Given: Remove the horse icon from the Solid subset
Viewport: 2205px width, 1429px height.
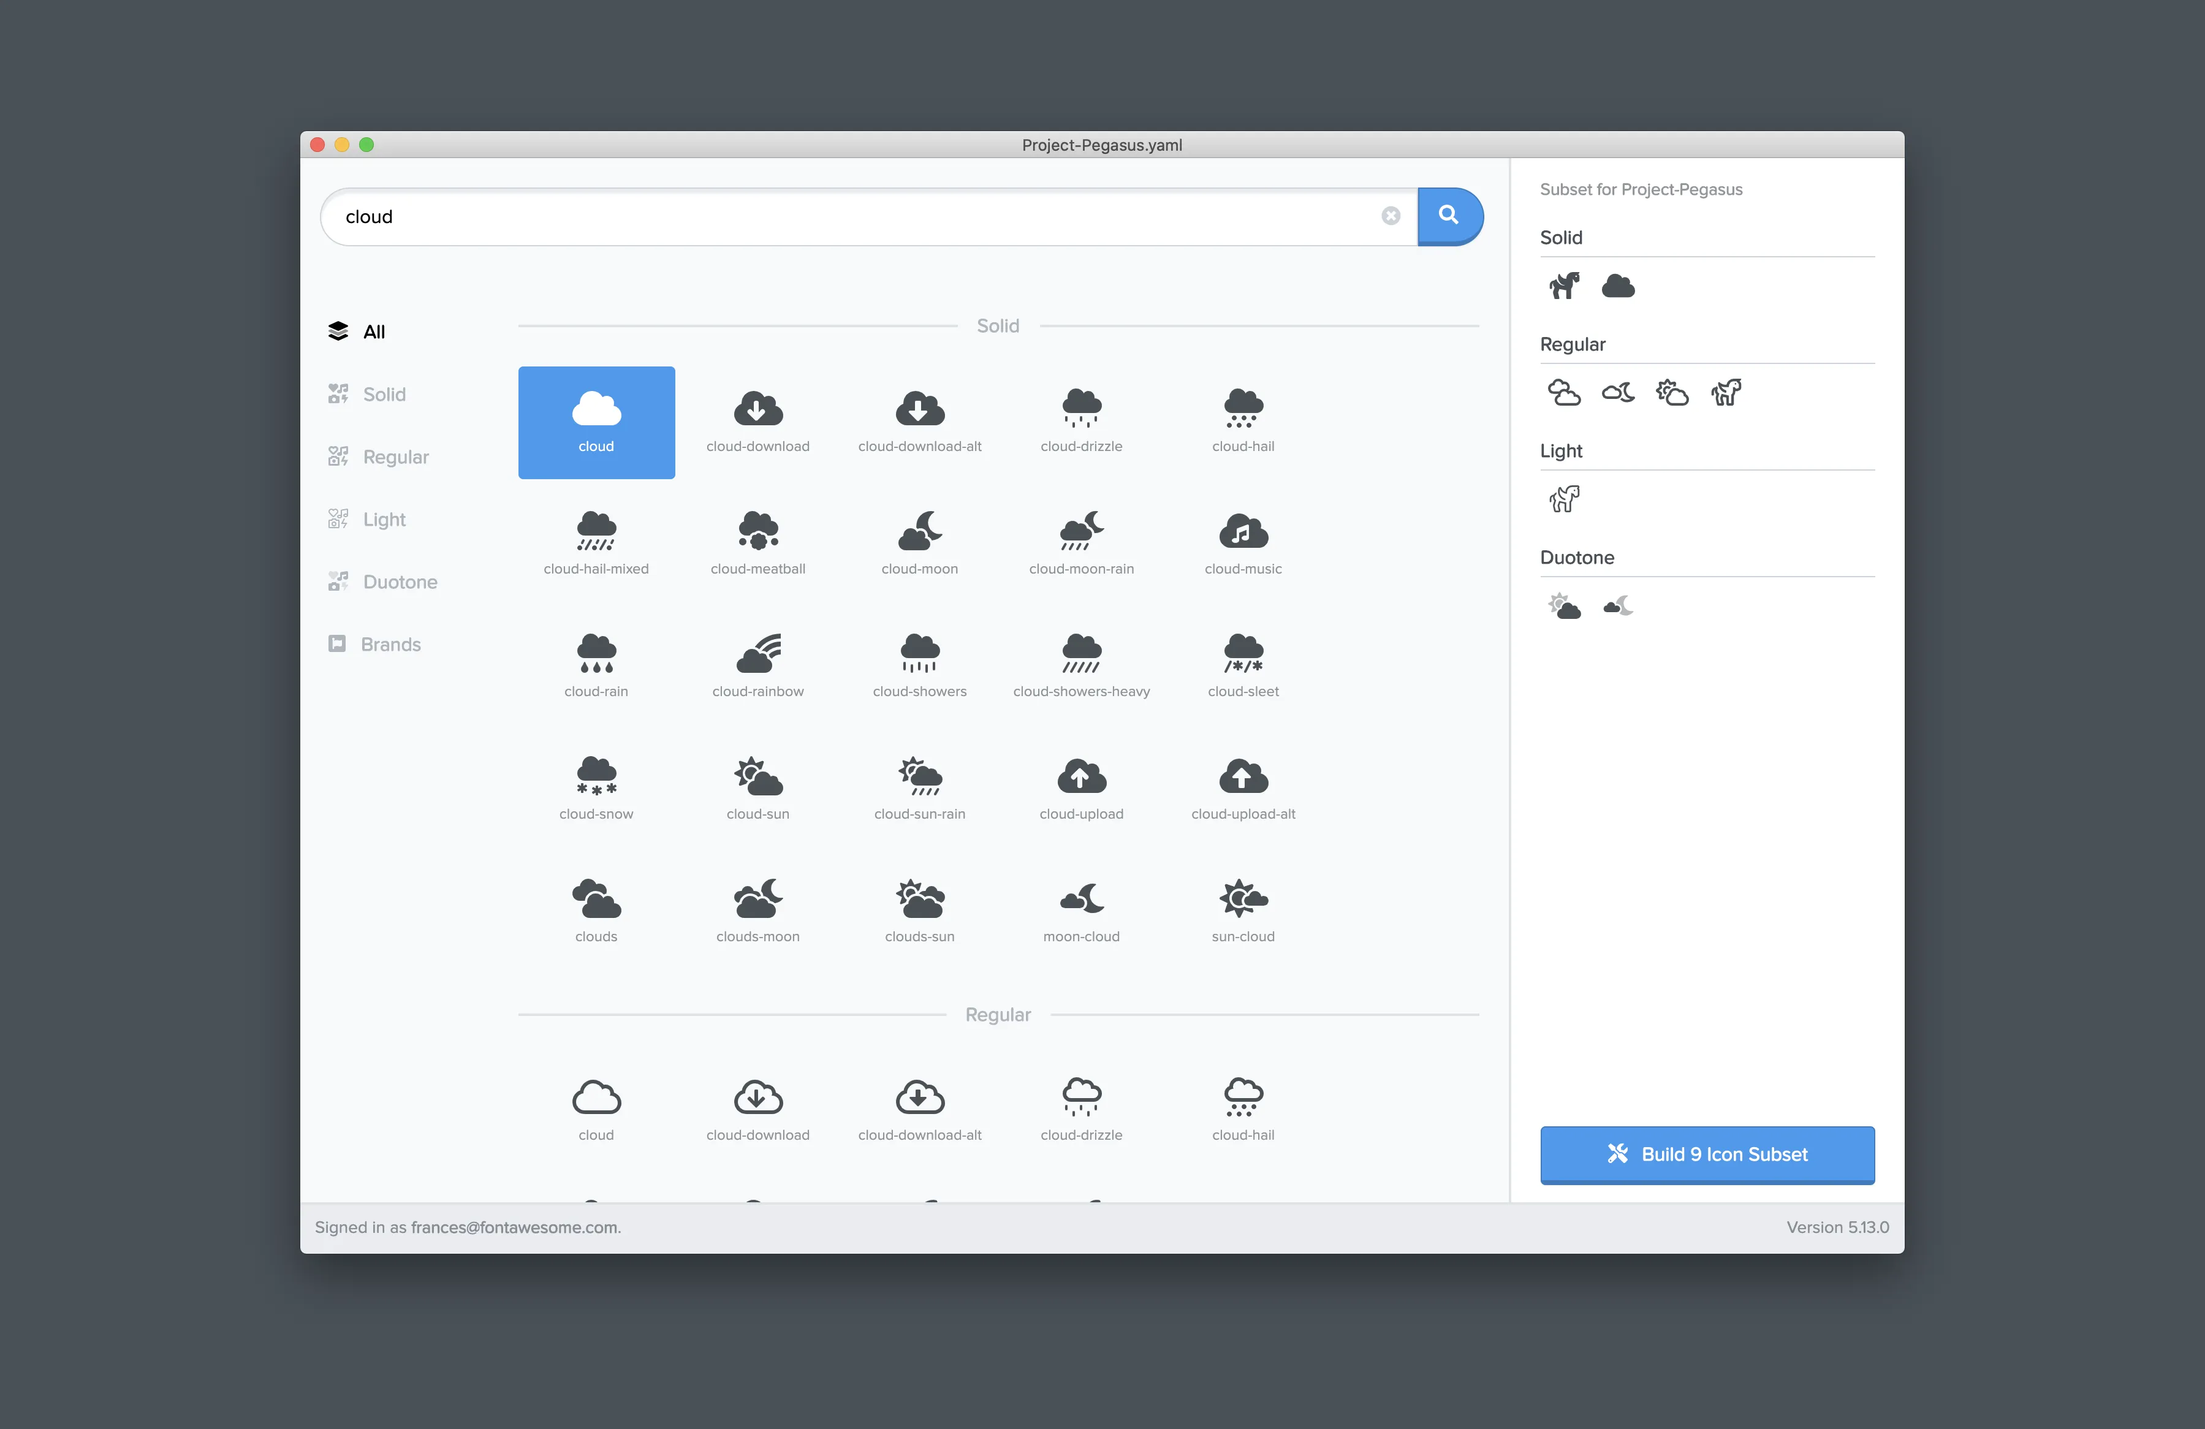Looking at the screenshot, I should click(1565, 285).
